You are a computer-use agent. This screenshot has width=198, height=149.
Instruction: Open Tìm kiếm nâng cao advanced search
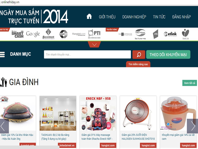(x=138, y=64)
